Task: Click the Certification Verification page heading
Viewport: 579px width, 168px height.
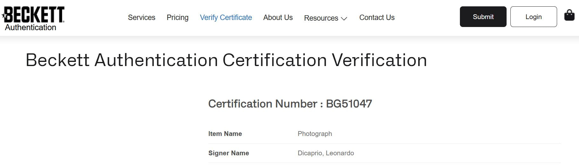Action: pos(226,60)
